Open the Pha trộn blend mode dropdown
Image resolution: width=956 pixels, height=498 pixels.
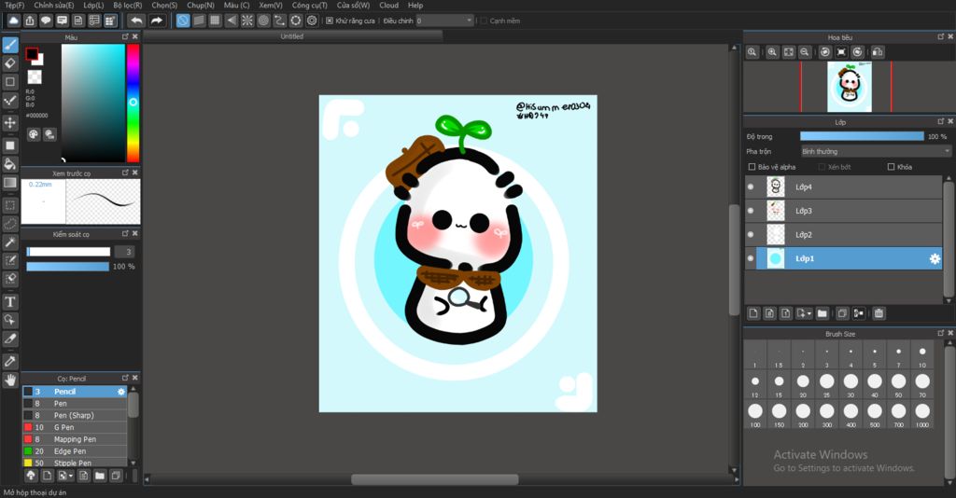point(876,152)
